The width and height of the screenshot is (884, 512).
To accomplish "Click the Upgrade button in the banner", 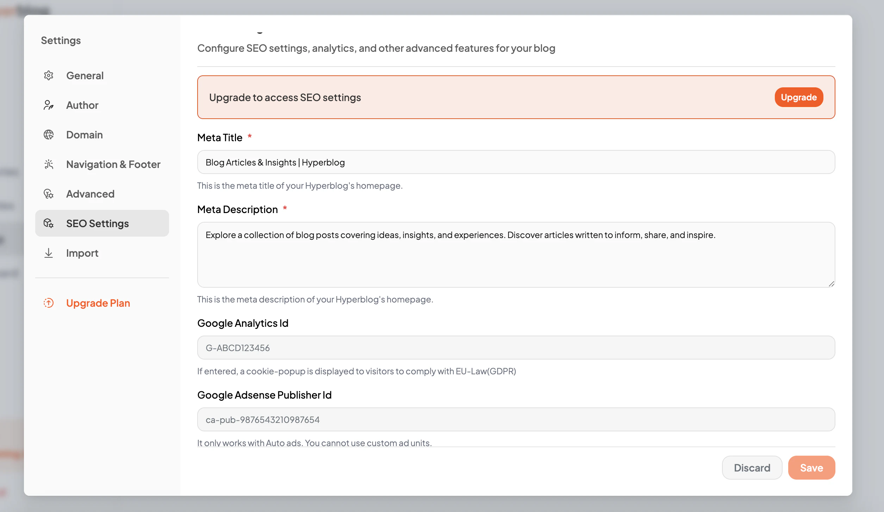I will pyautogui.click(x=798, y=97).
